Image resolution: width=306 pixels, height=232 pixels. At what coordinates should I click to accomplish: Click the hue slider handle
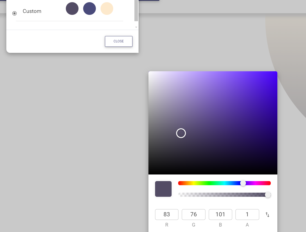tap(243, 183)
